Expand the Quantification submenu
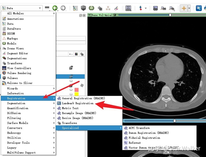The image size is (206, 157). 28,108
